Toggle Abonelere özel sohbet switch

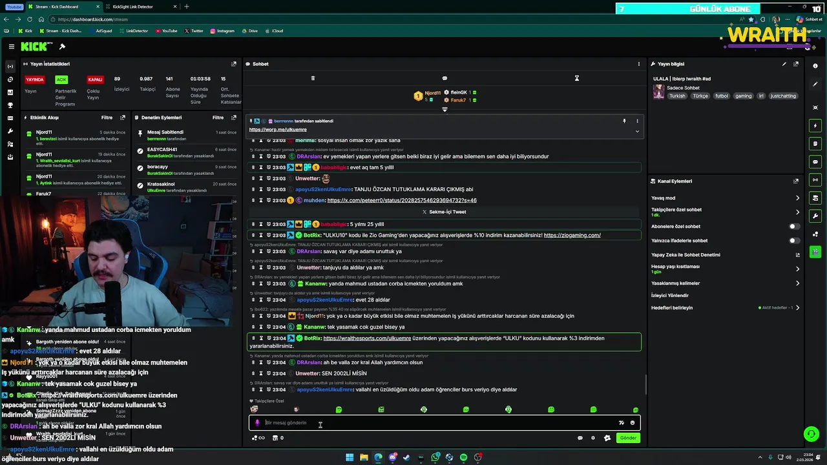click(794, 227)
